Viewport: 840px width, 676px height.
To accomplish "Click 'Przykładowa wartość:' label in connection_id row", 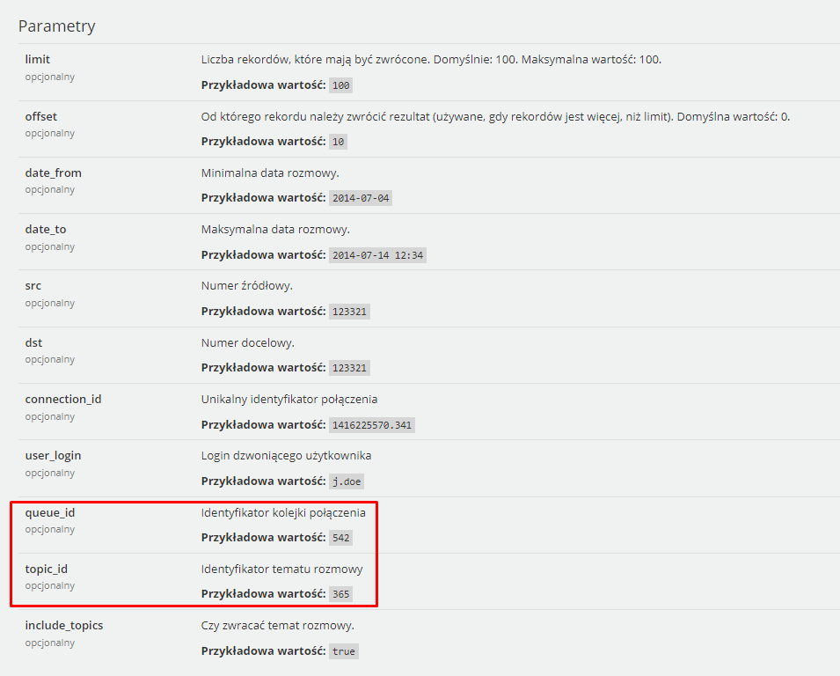I will 264,425.
